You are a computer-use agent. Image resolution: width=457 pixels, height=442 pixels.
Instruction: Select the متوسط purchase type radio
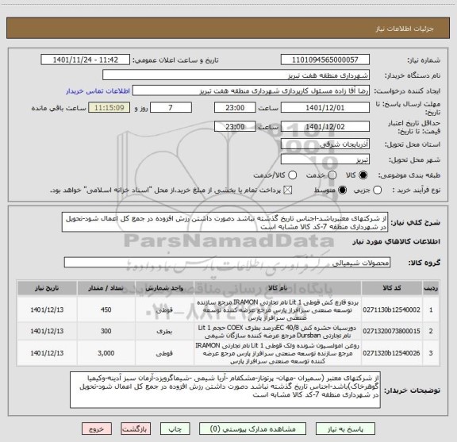[342, 190]
